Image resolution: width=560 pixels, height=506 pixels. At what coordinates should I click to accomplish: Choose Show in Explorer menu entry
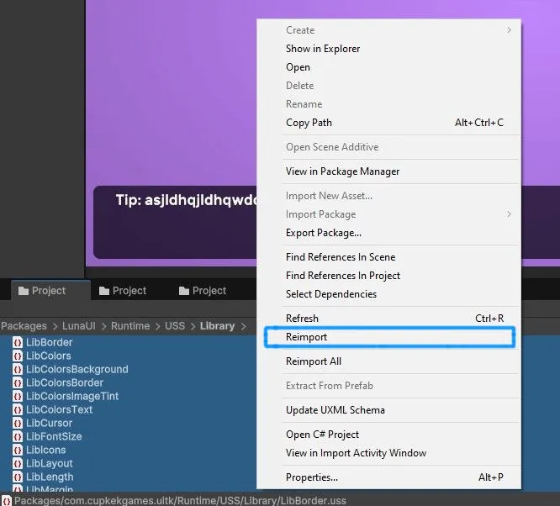323,49
